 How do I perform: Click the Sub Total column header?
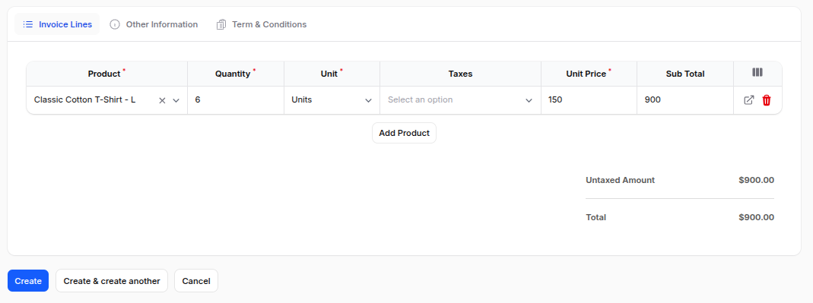[685, 74]
